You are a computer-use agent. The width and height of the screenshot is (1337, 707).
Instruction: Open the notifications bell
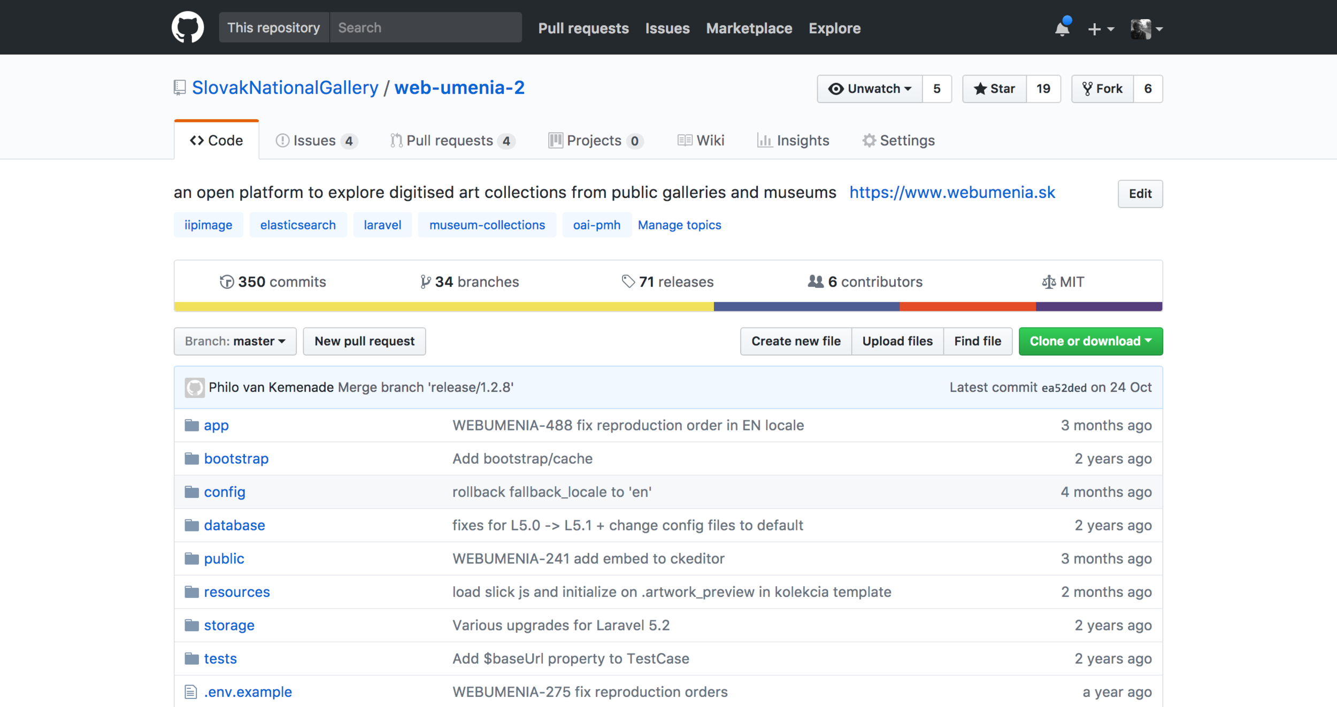point(1062,28)
